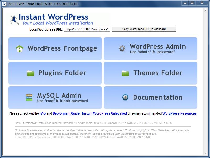Visit the WordPress Resources link

[180, 113]
